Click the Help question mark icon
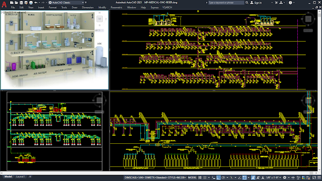Viewport: 322px width, 181px height. [x=290, y=3]
